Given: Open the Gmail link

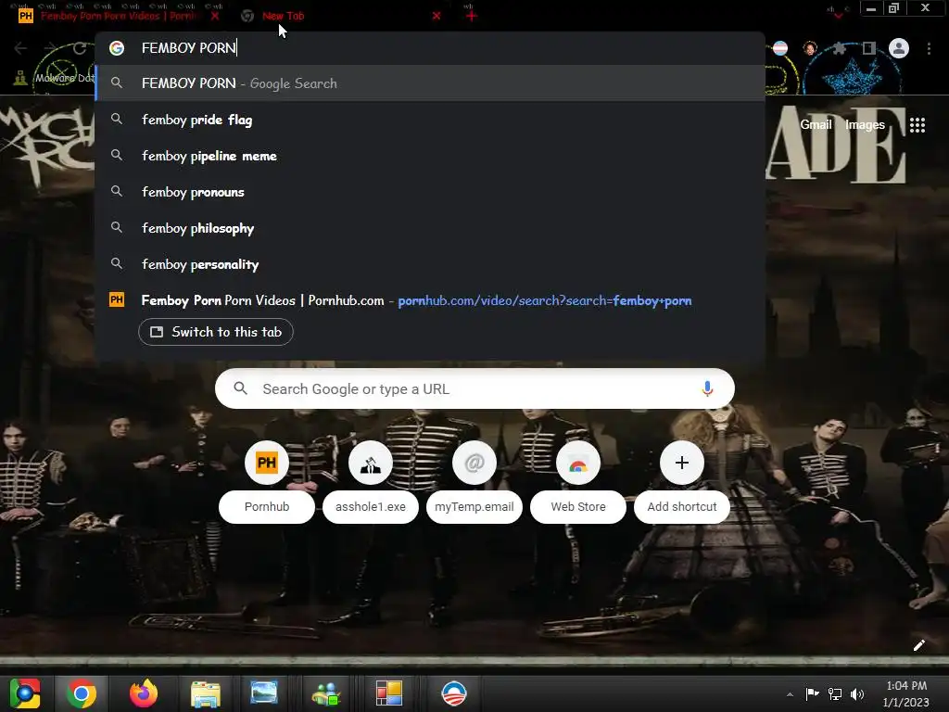Looking at the screenshot, I should [816, 125].
